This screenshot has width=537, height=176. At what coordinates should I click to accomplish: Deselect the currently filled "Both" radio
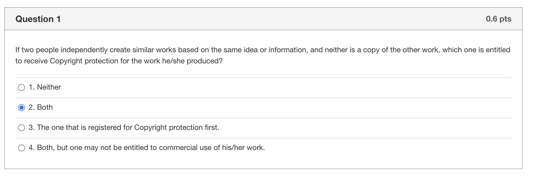click(22, 107)
